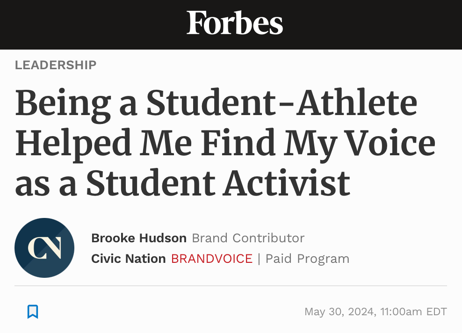The width and height of the screenshot is (462, 333).
Task: Click the May 30, 2024 date
Action: coord(340,311)
